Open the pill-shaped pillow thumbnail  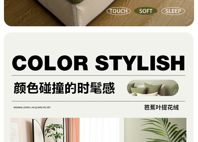click(x=153, y=88)
